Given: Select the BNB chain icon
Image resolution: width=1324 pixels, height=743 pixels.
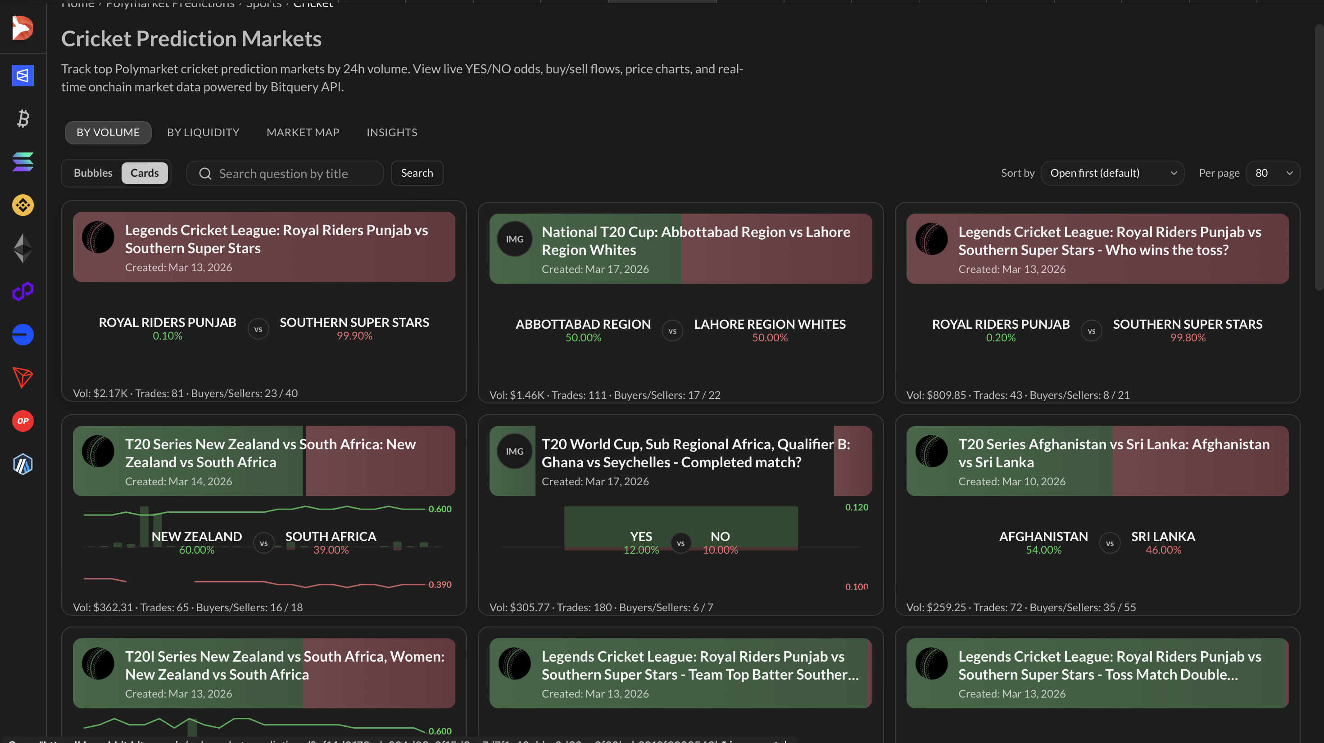Looking at the screenshot, I should coord(23,205).
